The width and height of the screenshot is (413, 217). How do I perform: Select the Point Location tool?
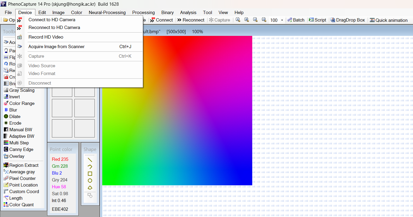point(20,185)
